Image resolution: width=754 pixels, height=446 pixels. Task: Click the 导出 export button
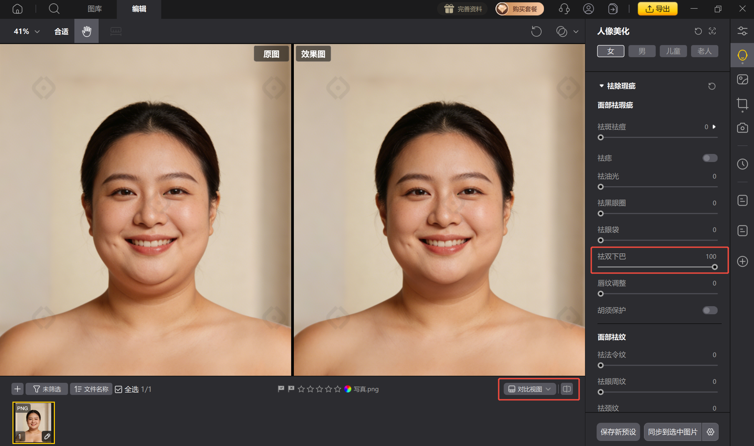657,9
